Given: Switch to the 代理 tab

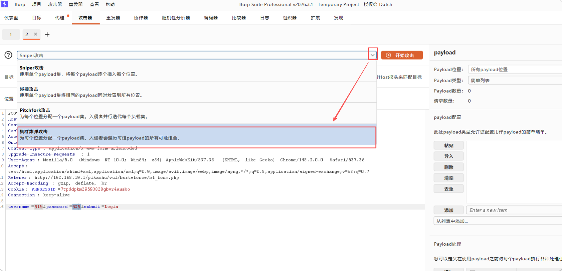Looking at the screenshot, I should click(60, 18).
